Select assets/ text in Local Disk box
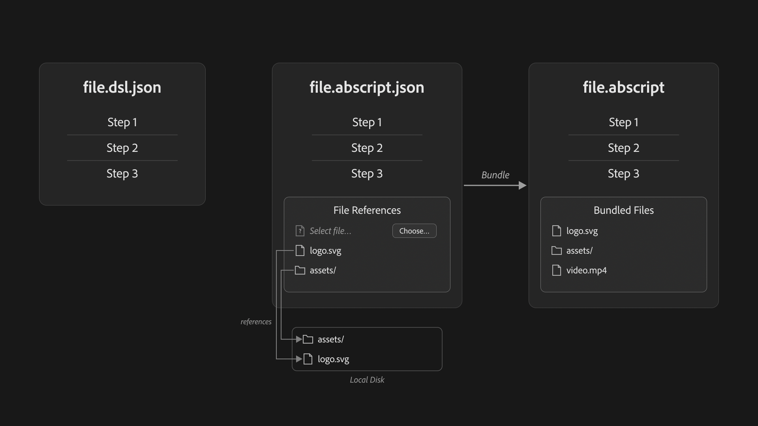The height and width of the screenshot is (426, 758). point(330,339)
